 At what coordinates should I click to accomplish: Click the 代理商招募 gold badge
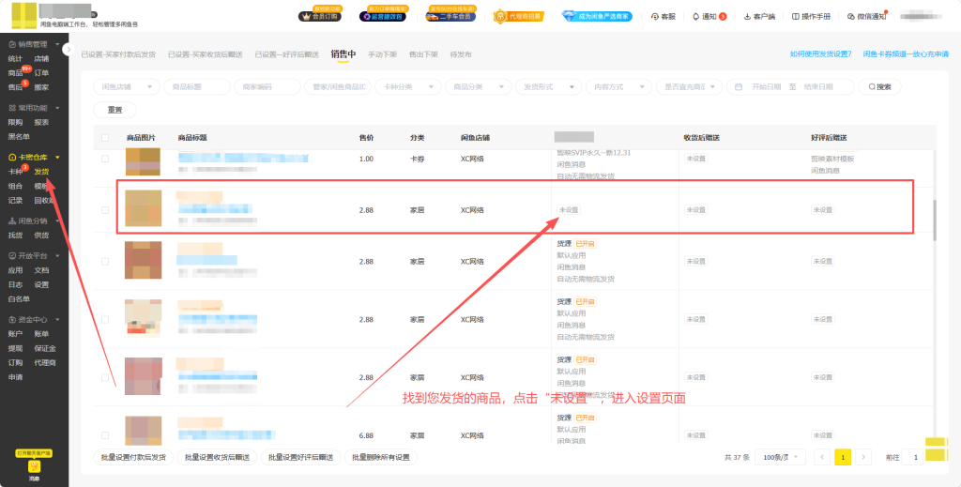518,17
